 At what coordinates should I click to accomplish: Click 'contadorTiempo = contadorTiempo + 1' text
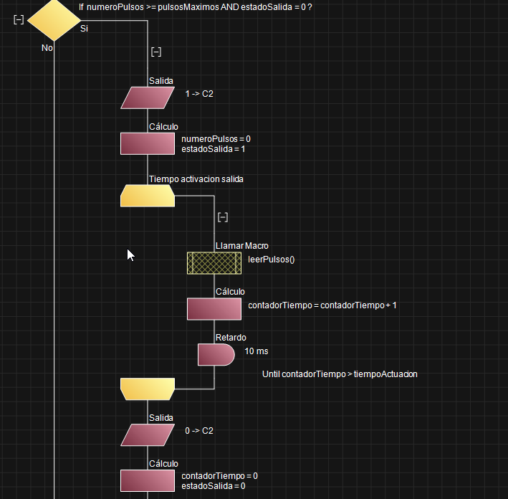click(322, 305)
